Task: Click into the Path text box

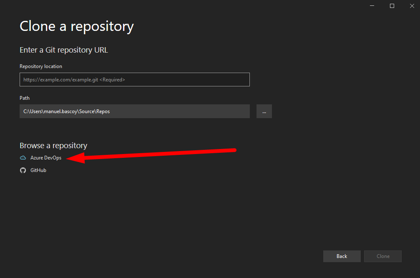Action: [x=134, y=111]
